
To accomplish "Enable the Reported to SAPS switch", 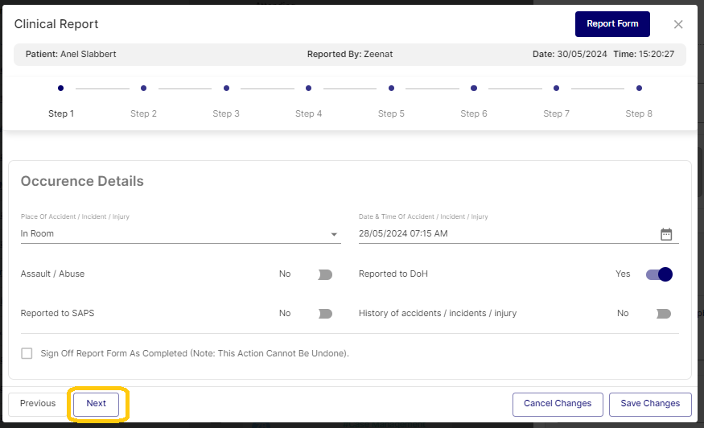I will [324, 314].
